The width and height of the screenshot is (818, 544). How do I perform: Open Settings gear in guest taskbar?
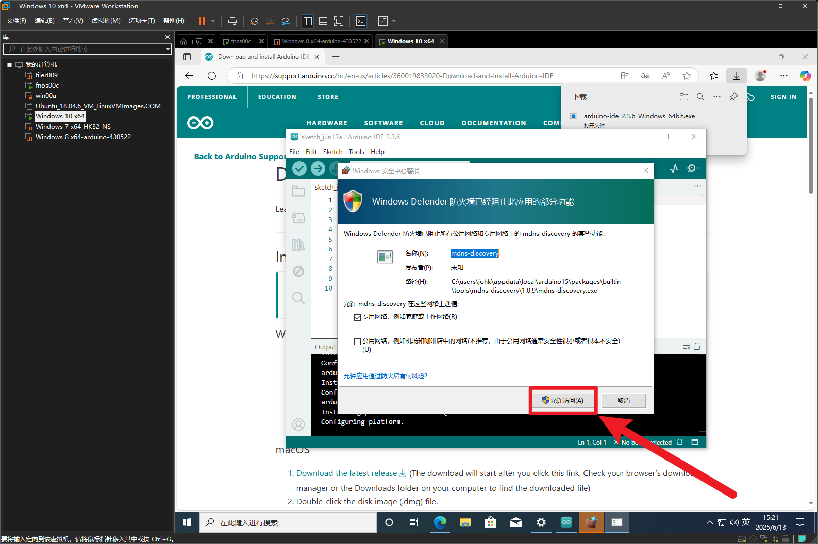(x=541, y=522)
